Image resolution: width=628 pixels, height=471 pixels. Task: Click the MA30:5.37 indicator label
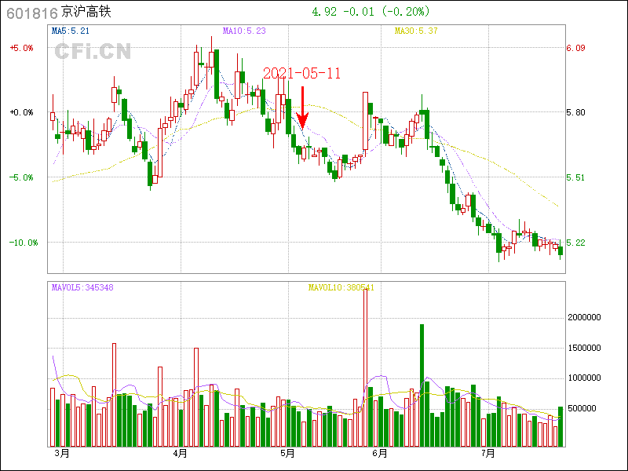coord(415,31)
